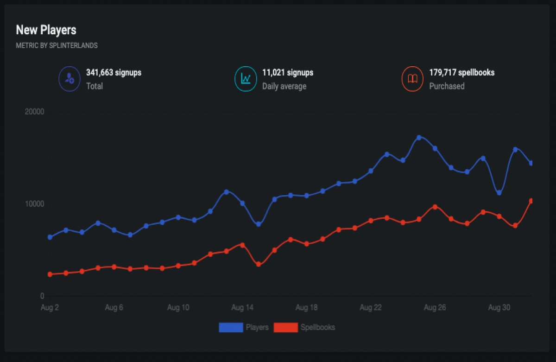This screenshot has height=362, width=556.
Task: Click the Aug 26 x-axis label
Action: click(435, 307)
